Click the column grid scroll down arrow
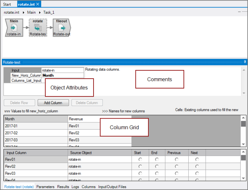248x190 pixels. click(243, 144)
